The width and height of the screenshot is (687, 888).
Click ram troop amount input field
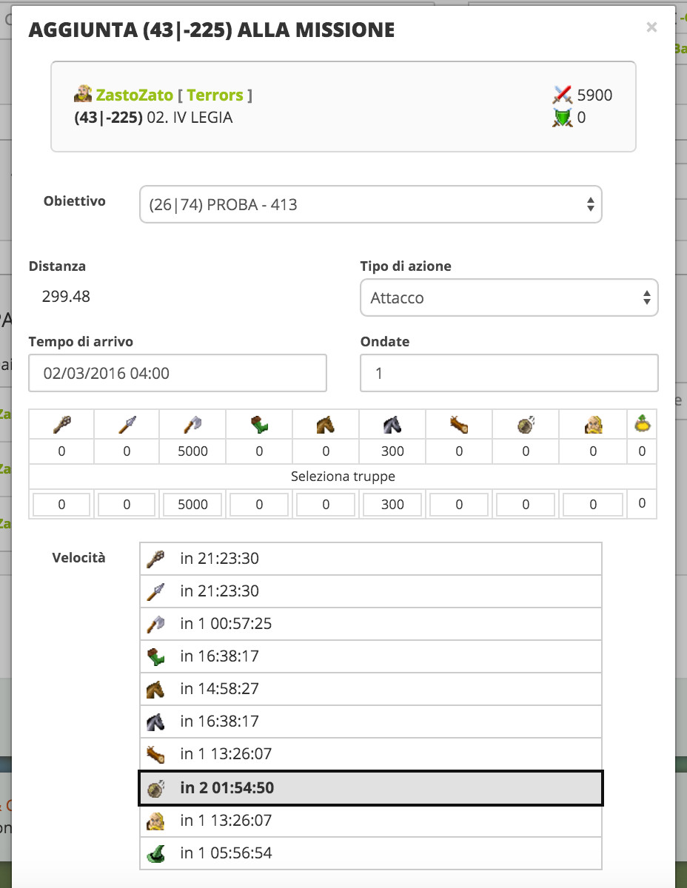point(459,505)
